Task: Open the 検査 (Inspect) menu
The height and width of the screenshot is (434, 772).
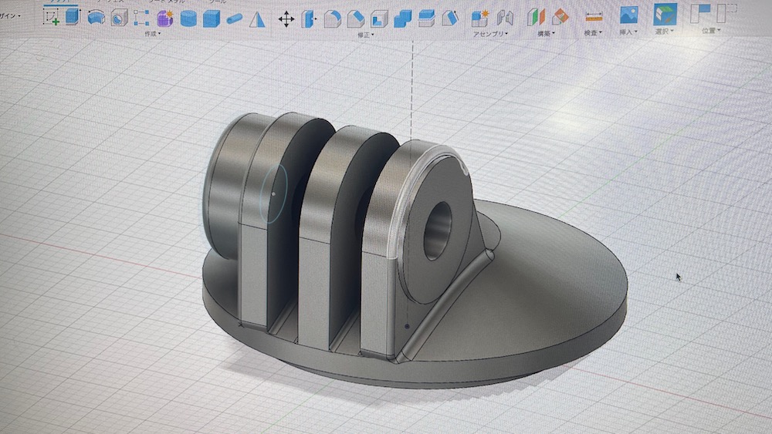Action: (x=593, y=32)
